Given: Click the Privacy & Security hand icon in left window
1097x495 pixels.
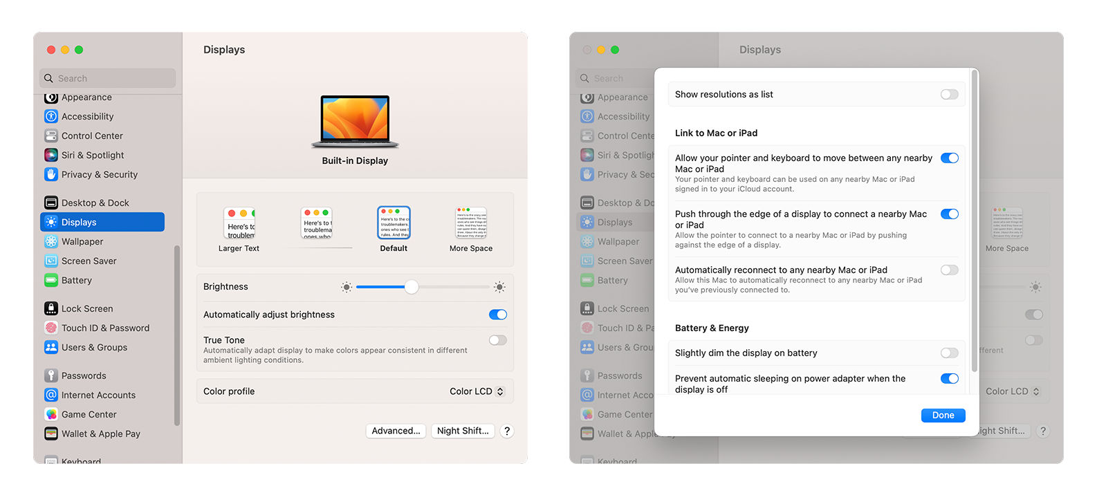Looking at the screenshot, I should pos(51,174).
